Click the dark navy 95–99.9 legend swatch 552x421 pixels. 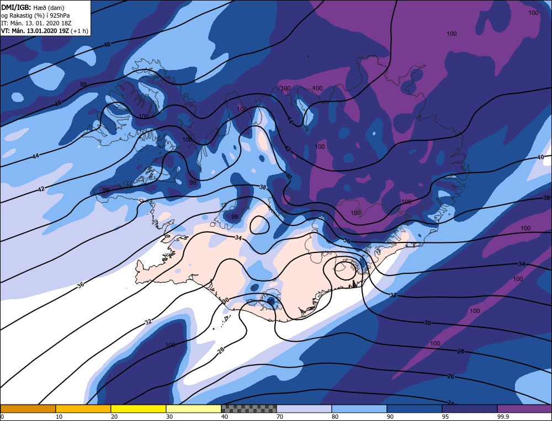(x=470, y=408)
